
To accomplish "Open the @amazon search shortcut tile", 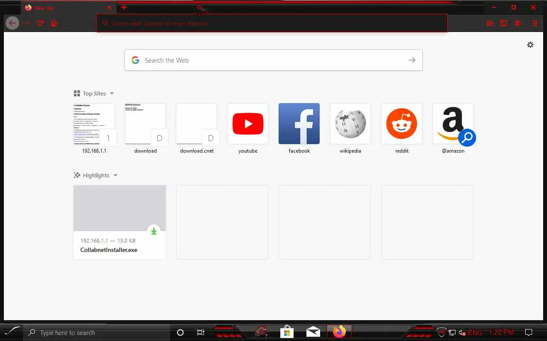I will point(453,128).
